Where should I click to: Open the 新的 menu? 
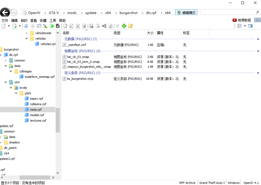(x=24, y=20)
